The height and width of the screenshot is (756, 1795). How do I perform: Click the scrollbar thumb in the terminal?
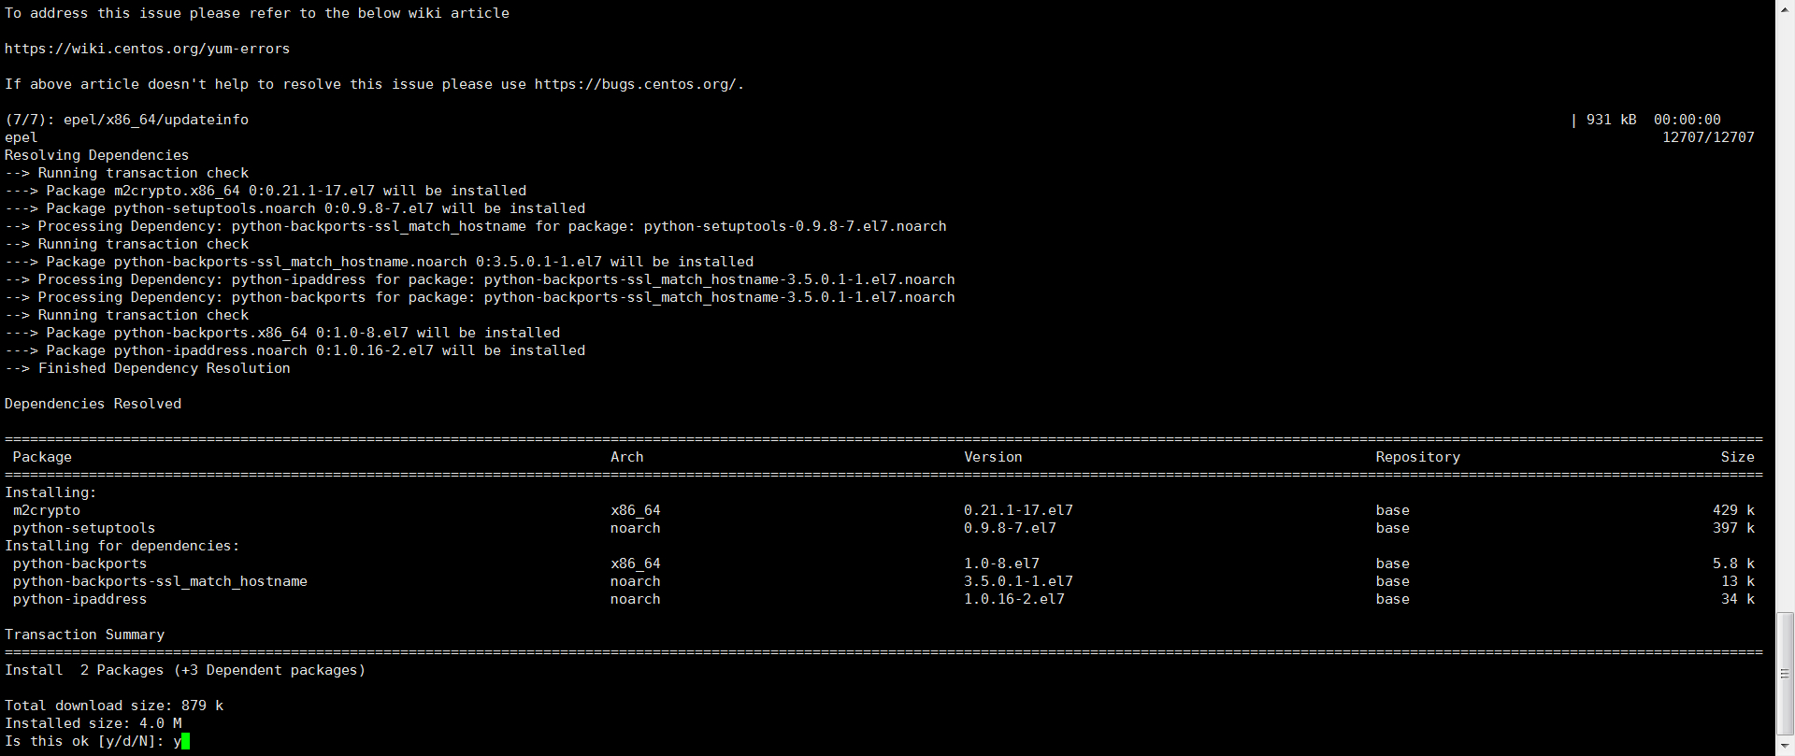[1785, 674]
